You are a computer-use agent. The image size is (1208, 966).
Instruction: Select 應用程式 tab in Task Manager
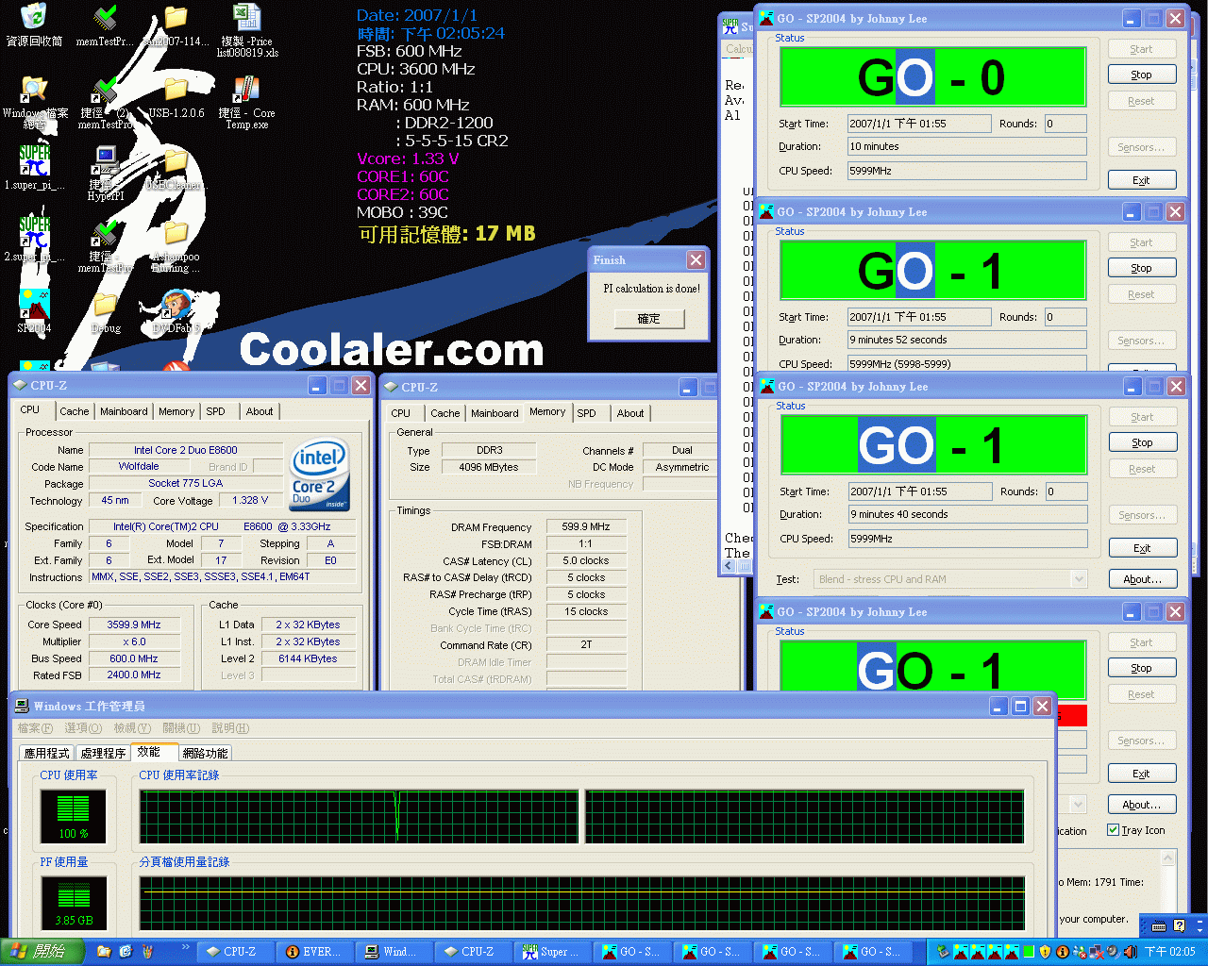point(46,753)
